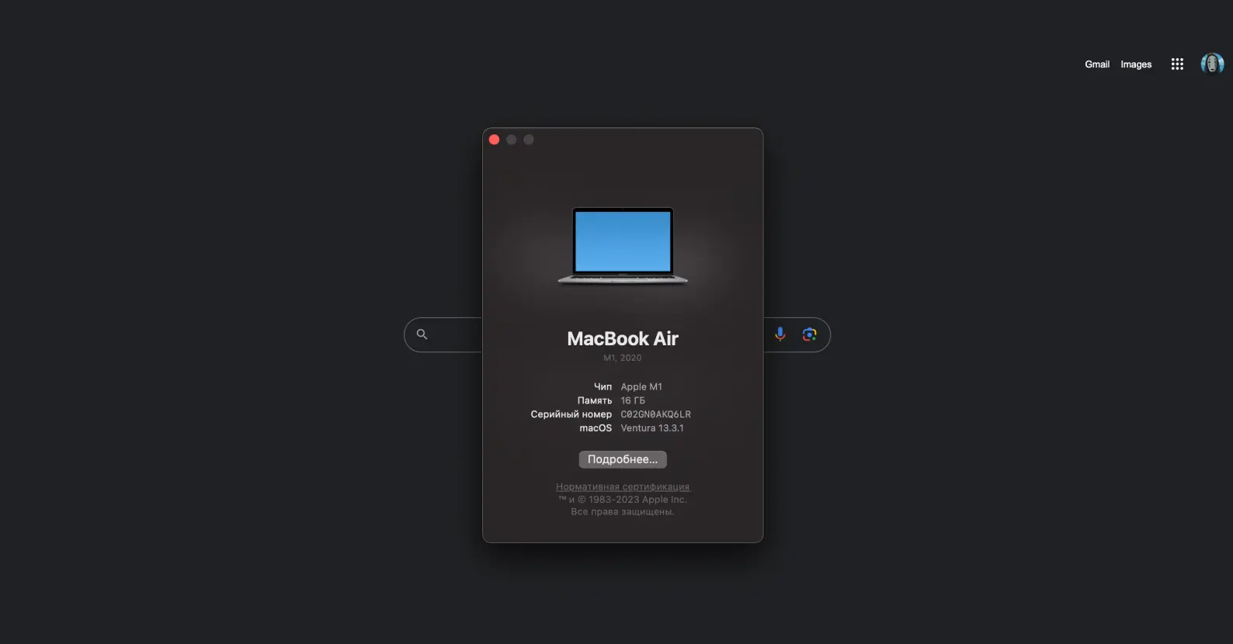
Task: Click the 16 ГБ memory value
Action: click(633, 400)
